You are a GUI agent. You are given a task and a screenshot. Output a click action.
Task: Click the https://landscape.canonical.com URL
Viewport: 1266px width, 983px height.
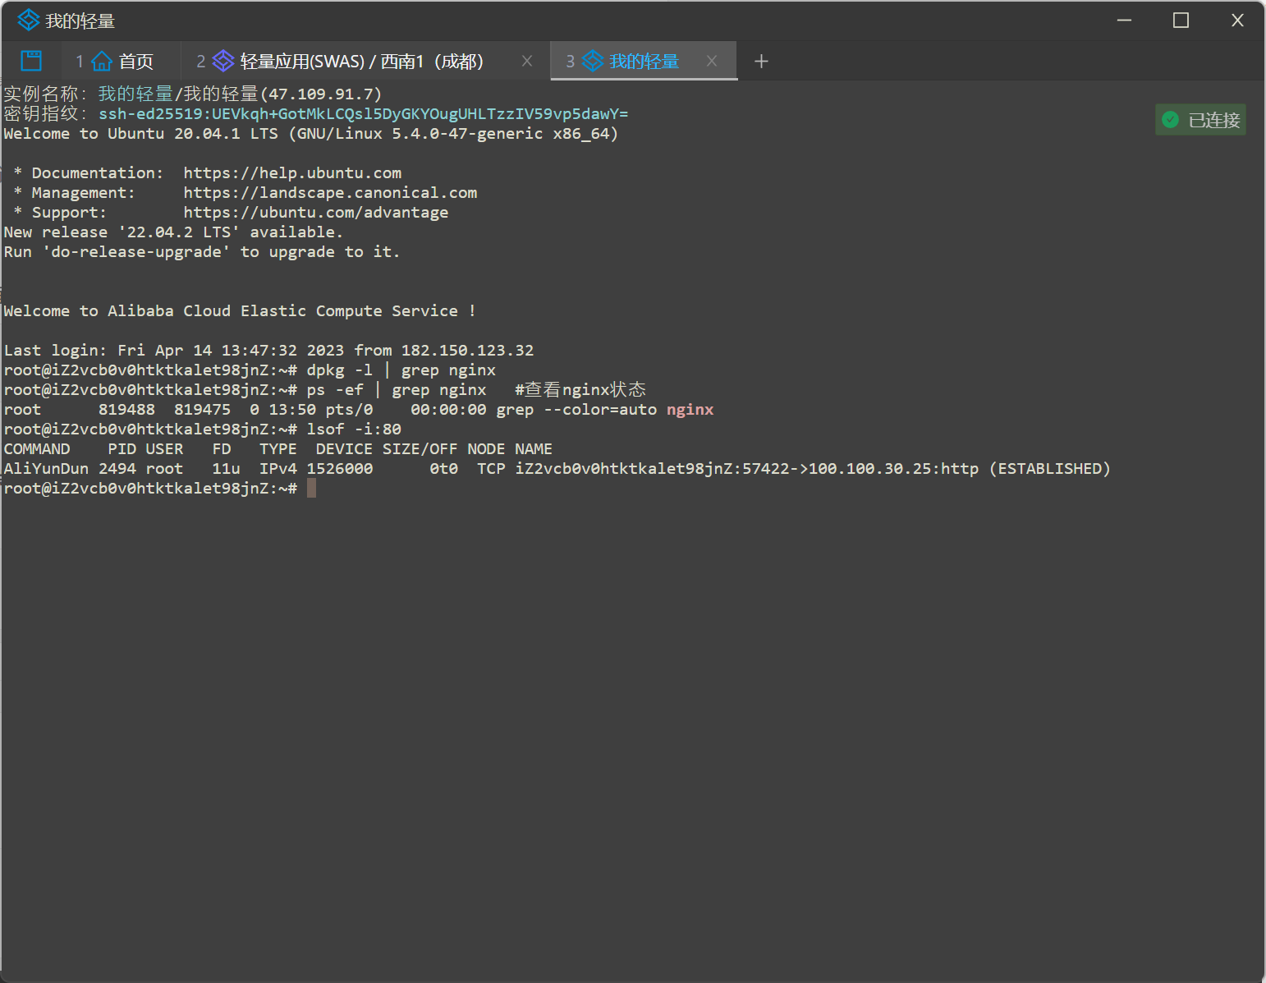(x=330, y=192)
